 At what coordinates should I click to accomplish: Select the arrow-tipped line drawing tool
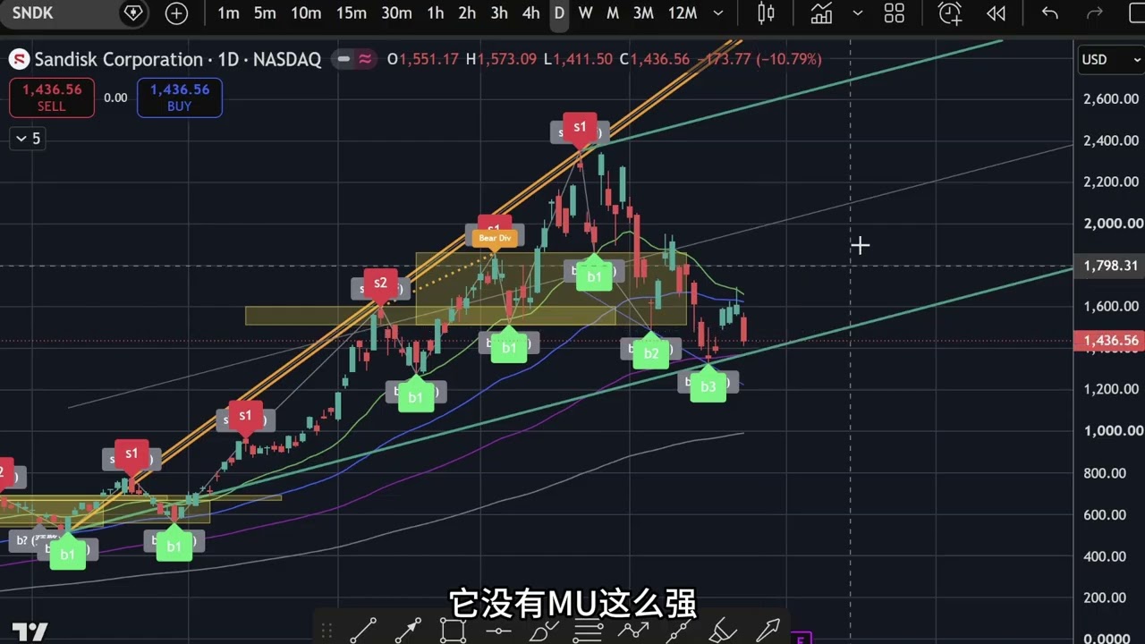click(x=408, y=630)
